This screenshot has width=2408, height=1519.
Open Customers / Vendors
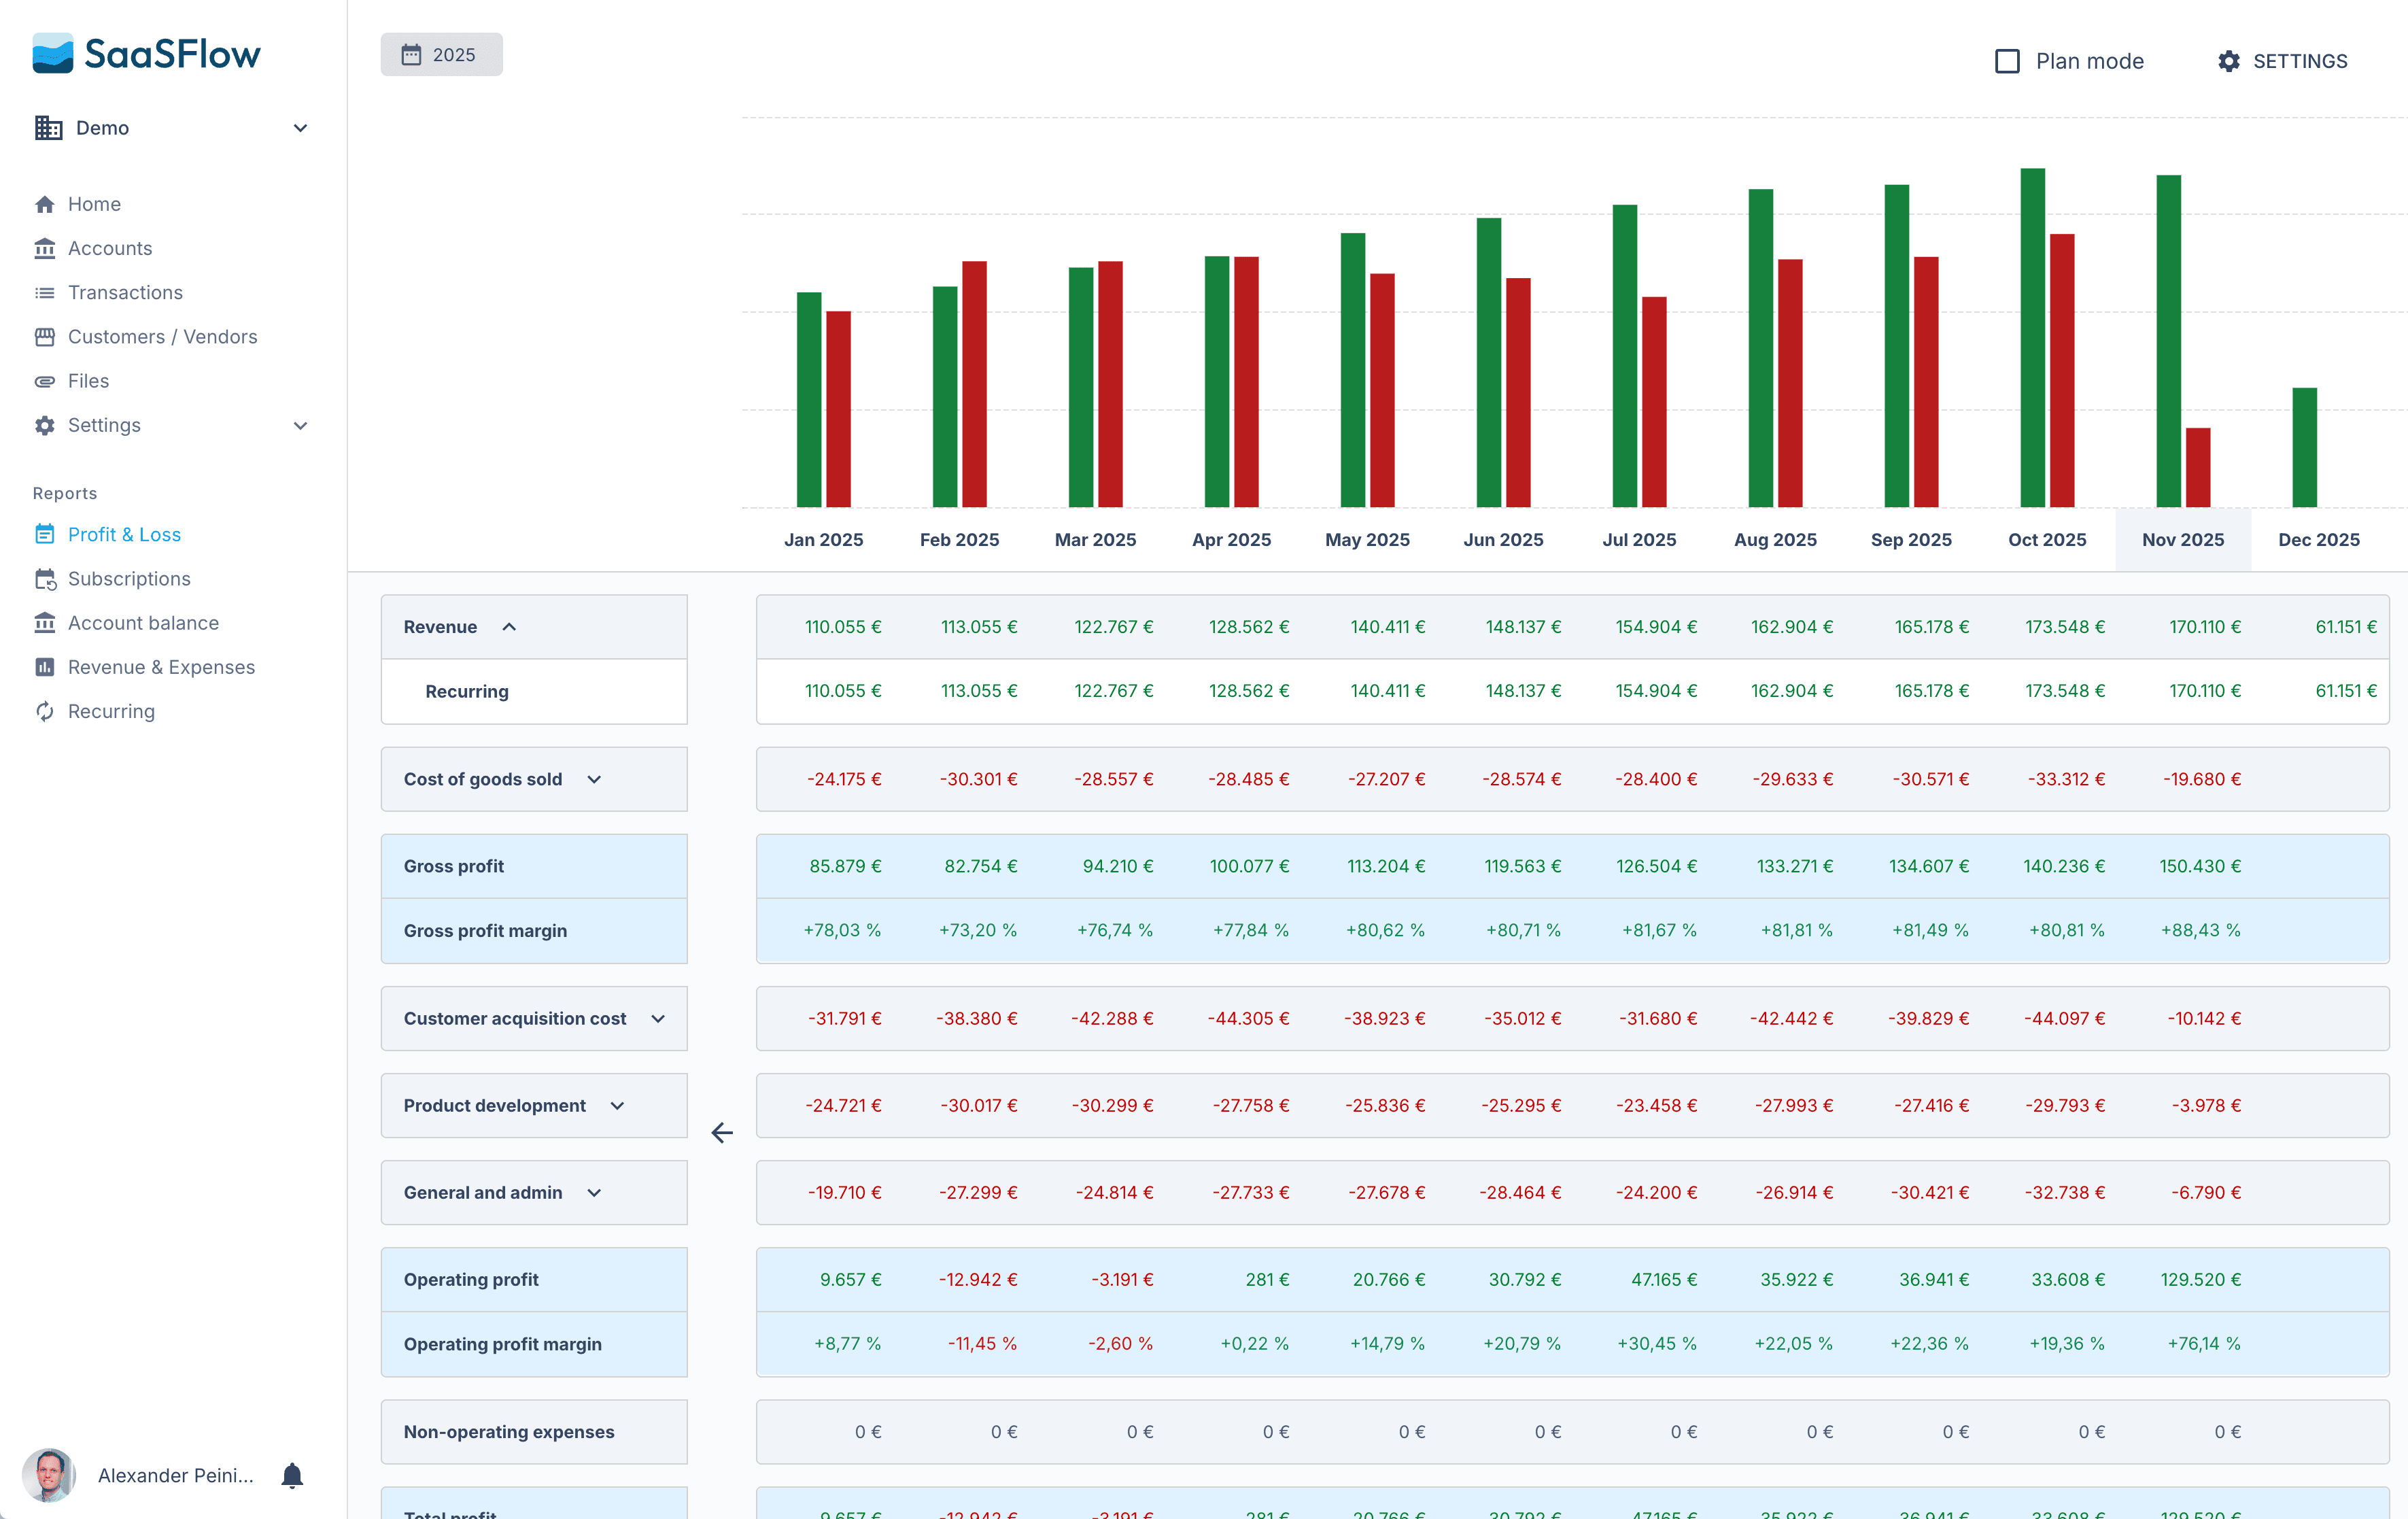pos(162,336)
